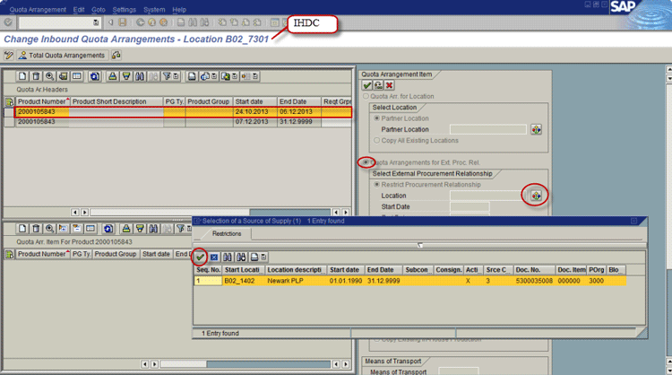Screen dimensions: 672x375
Task: Click refresh icon in Quota Ar.Headers toolbar
Action: click(94, 76)
